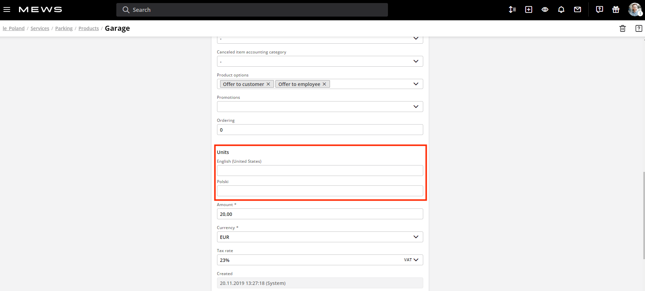The height and width of the screenshot is (291, 645).
Task: Open the notifications bell
Action: (x=561, y=9)
